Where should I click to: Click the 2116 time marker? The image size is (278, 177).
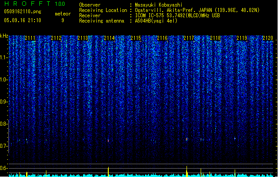pos(162,38)
